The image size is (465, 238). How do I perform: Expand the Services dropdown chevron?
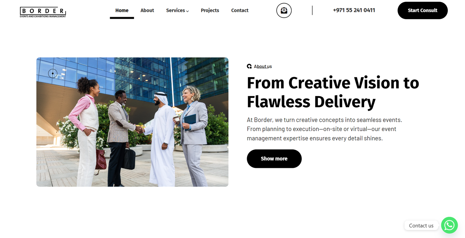[187, 11]
